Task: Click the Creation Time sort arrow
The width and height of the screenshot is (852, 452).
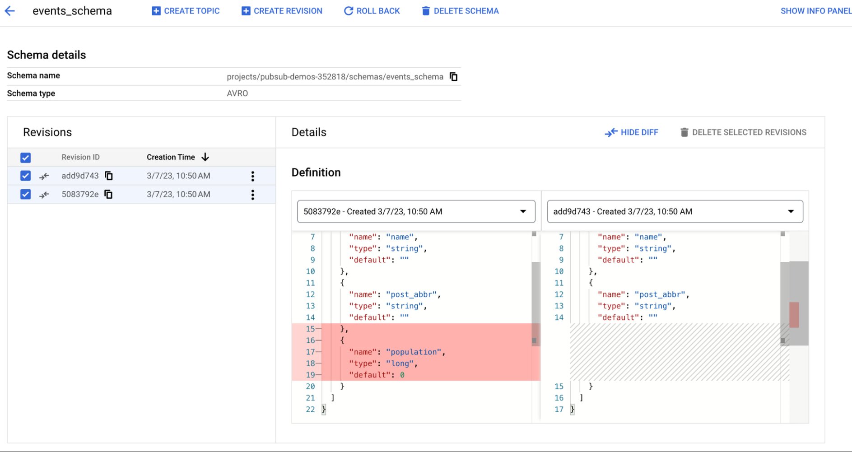Action: tap(205, 157)
